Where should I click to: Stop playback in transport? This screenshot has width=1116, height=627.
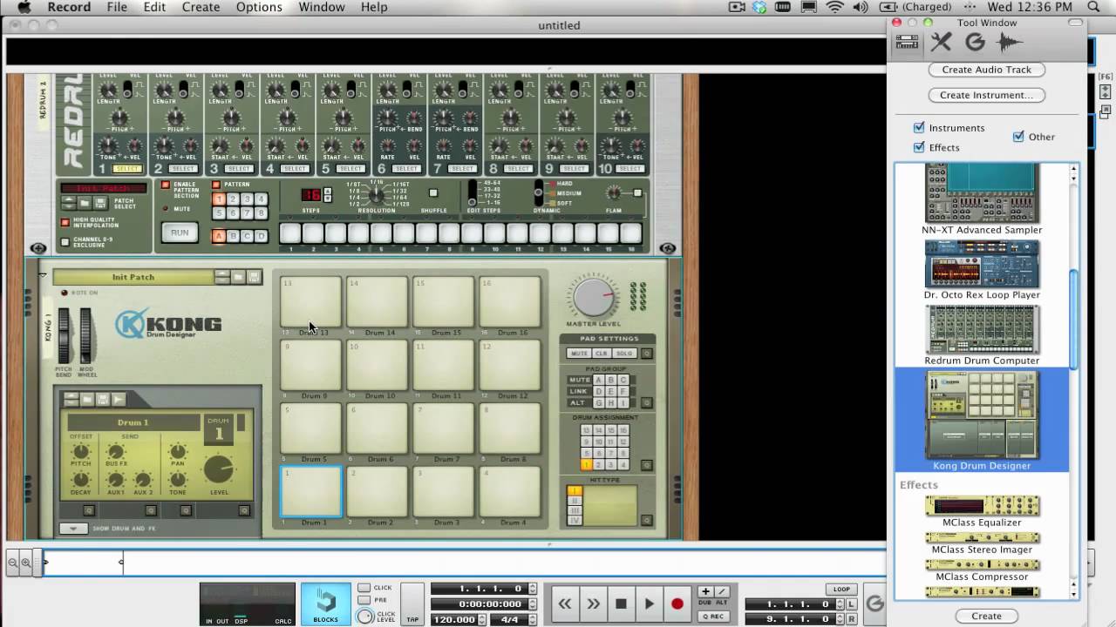pyautogui.click(x=621, y=603)
